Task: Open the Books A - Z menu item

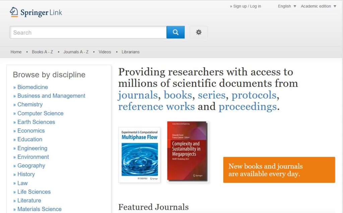Action: tap(42, 52)
